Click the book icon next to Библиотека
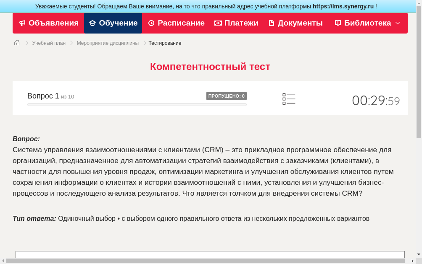 338,23
